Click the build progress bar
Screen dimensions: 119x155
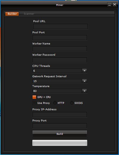(x=60, y=143)
